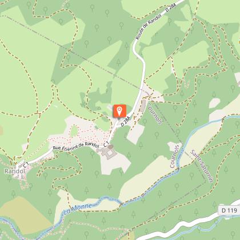The width and height of the screenshot is (240, 240).
Task: Click the tan farmland patch bottom left
Action: click(x=22, y=215)
